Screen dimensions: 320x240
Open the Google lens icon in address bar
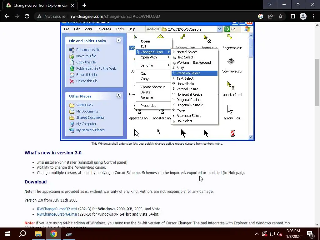tap(261, 16)
